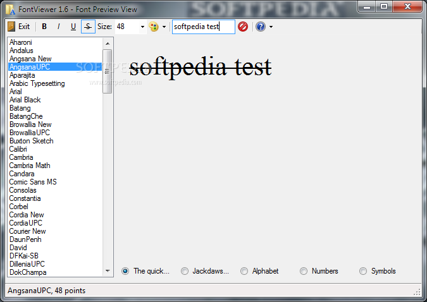Viewport: 427px width, 302px height.
Task: Click the font list scroll down arrow
Action: coord(108,270)
